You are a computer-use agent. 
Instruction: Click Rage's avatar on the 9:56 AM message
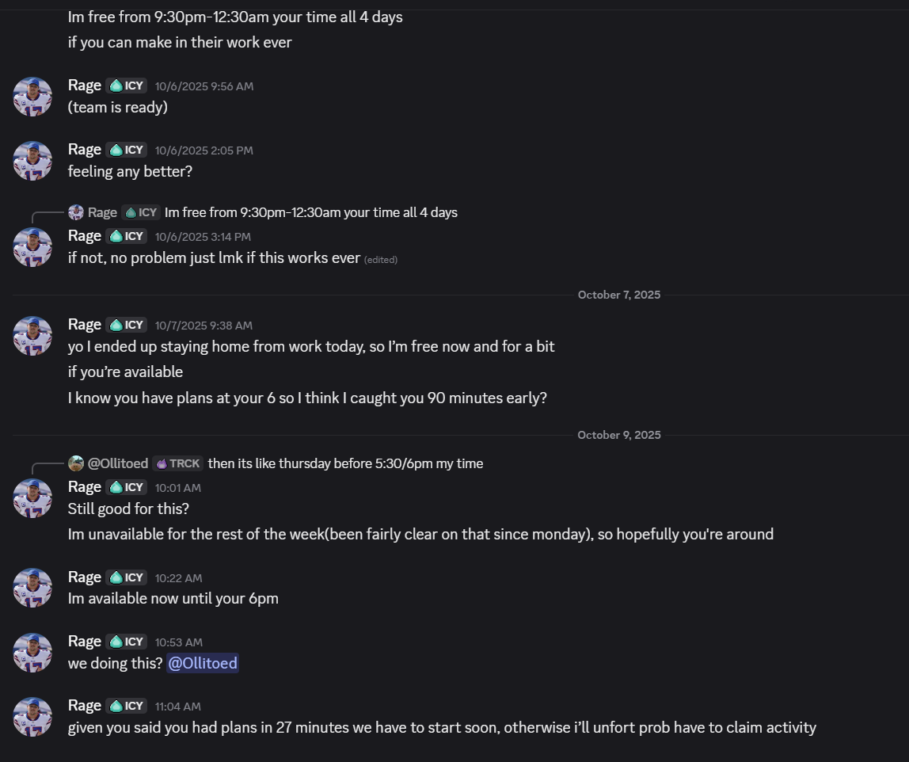coord(32,97)
